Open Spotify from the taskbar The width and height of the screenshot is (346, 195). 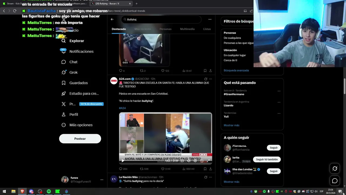[49, 191]
